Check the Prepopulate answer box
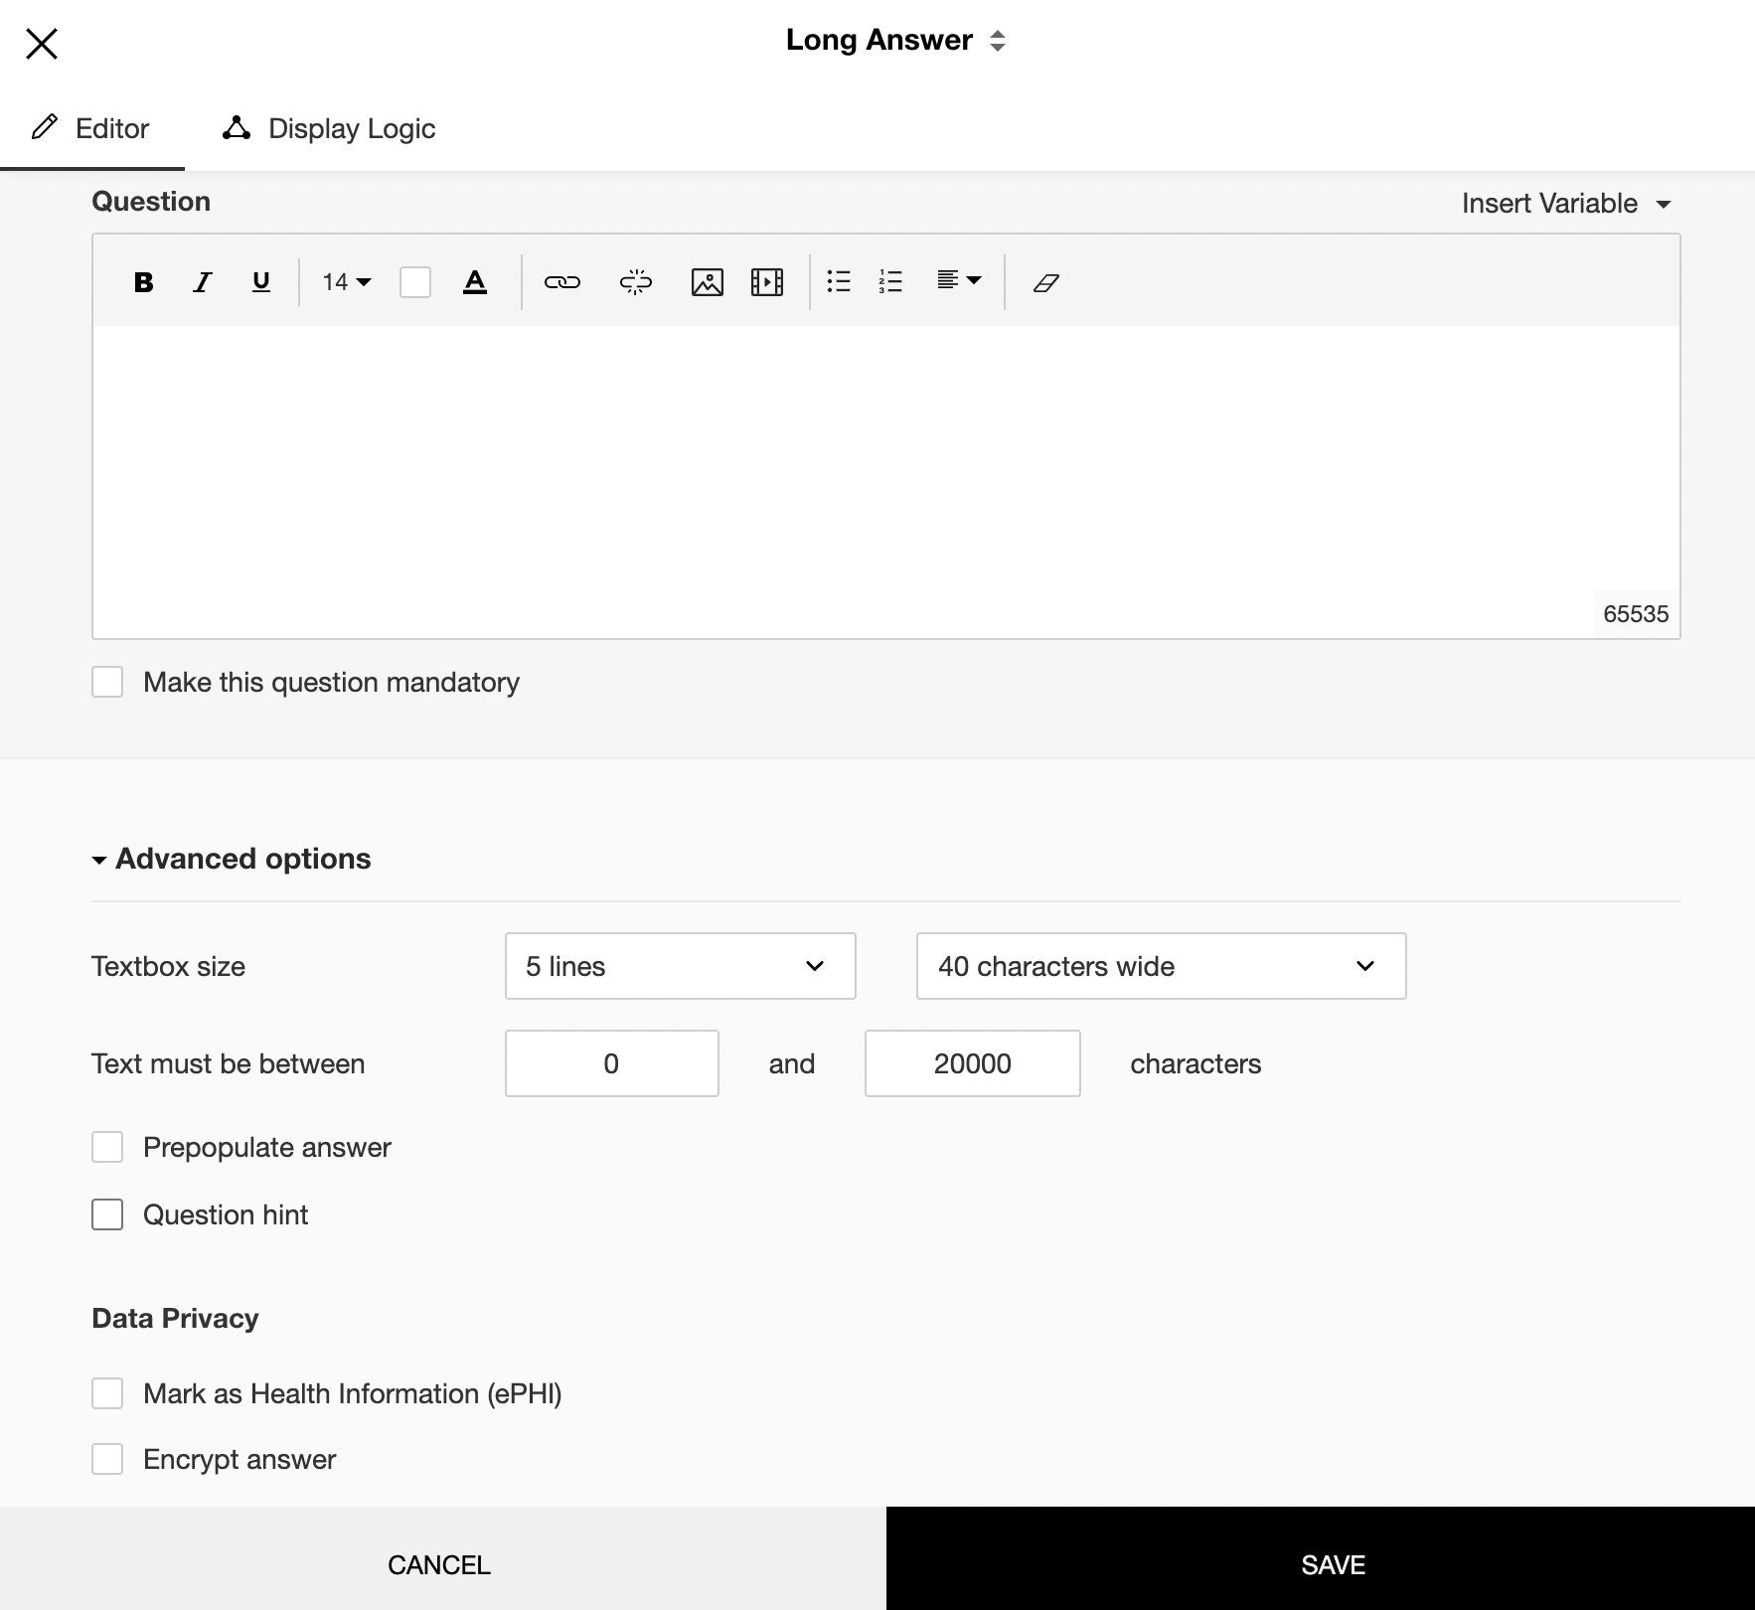Viewport: 1755px width, 1610px height. coord(107,1147)
